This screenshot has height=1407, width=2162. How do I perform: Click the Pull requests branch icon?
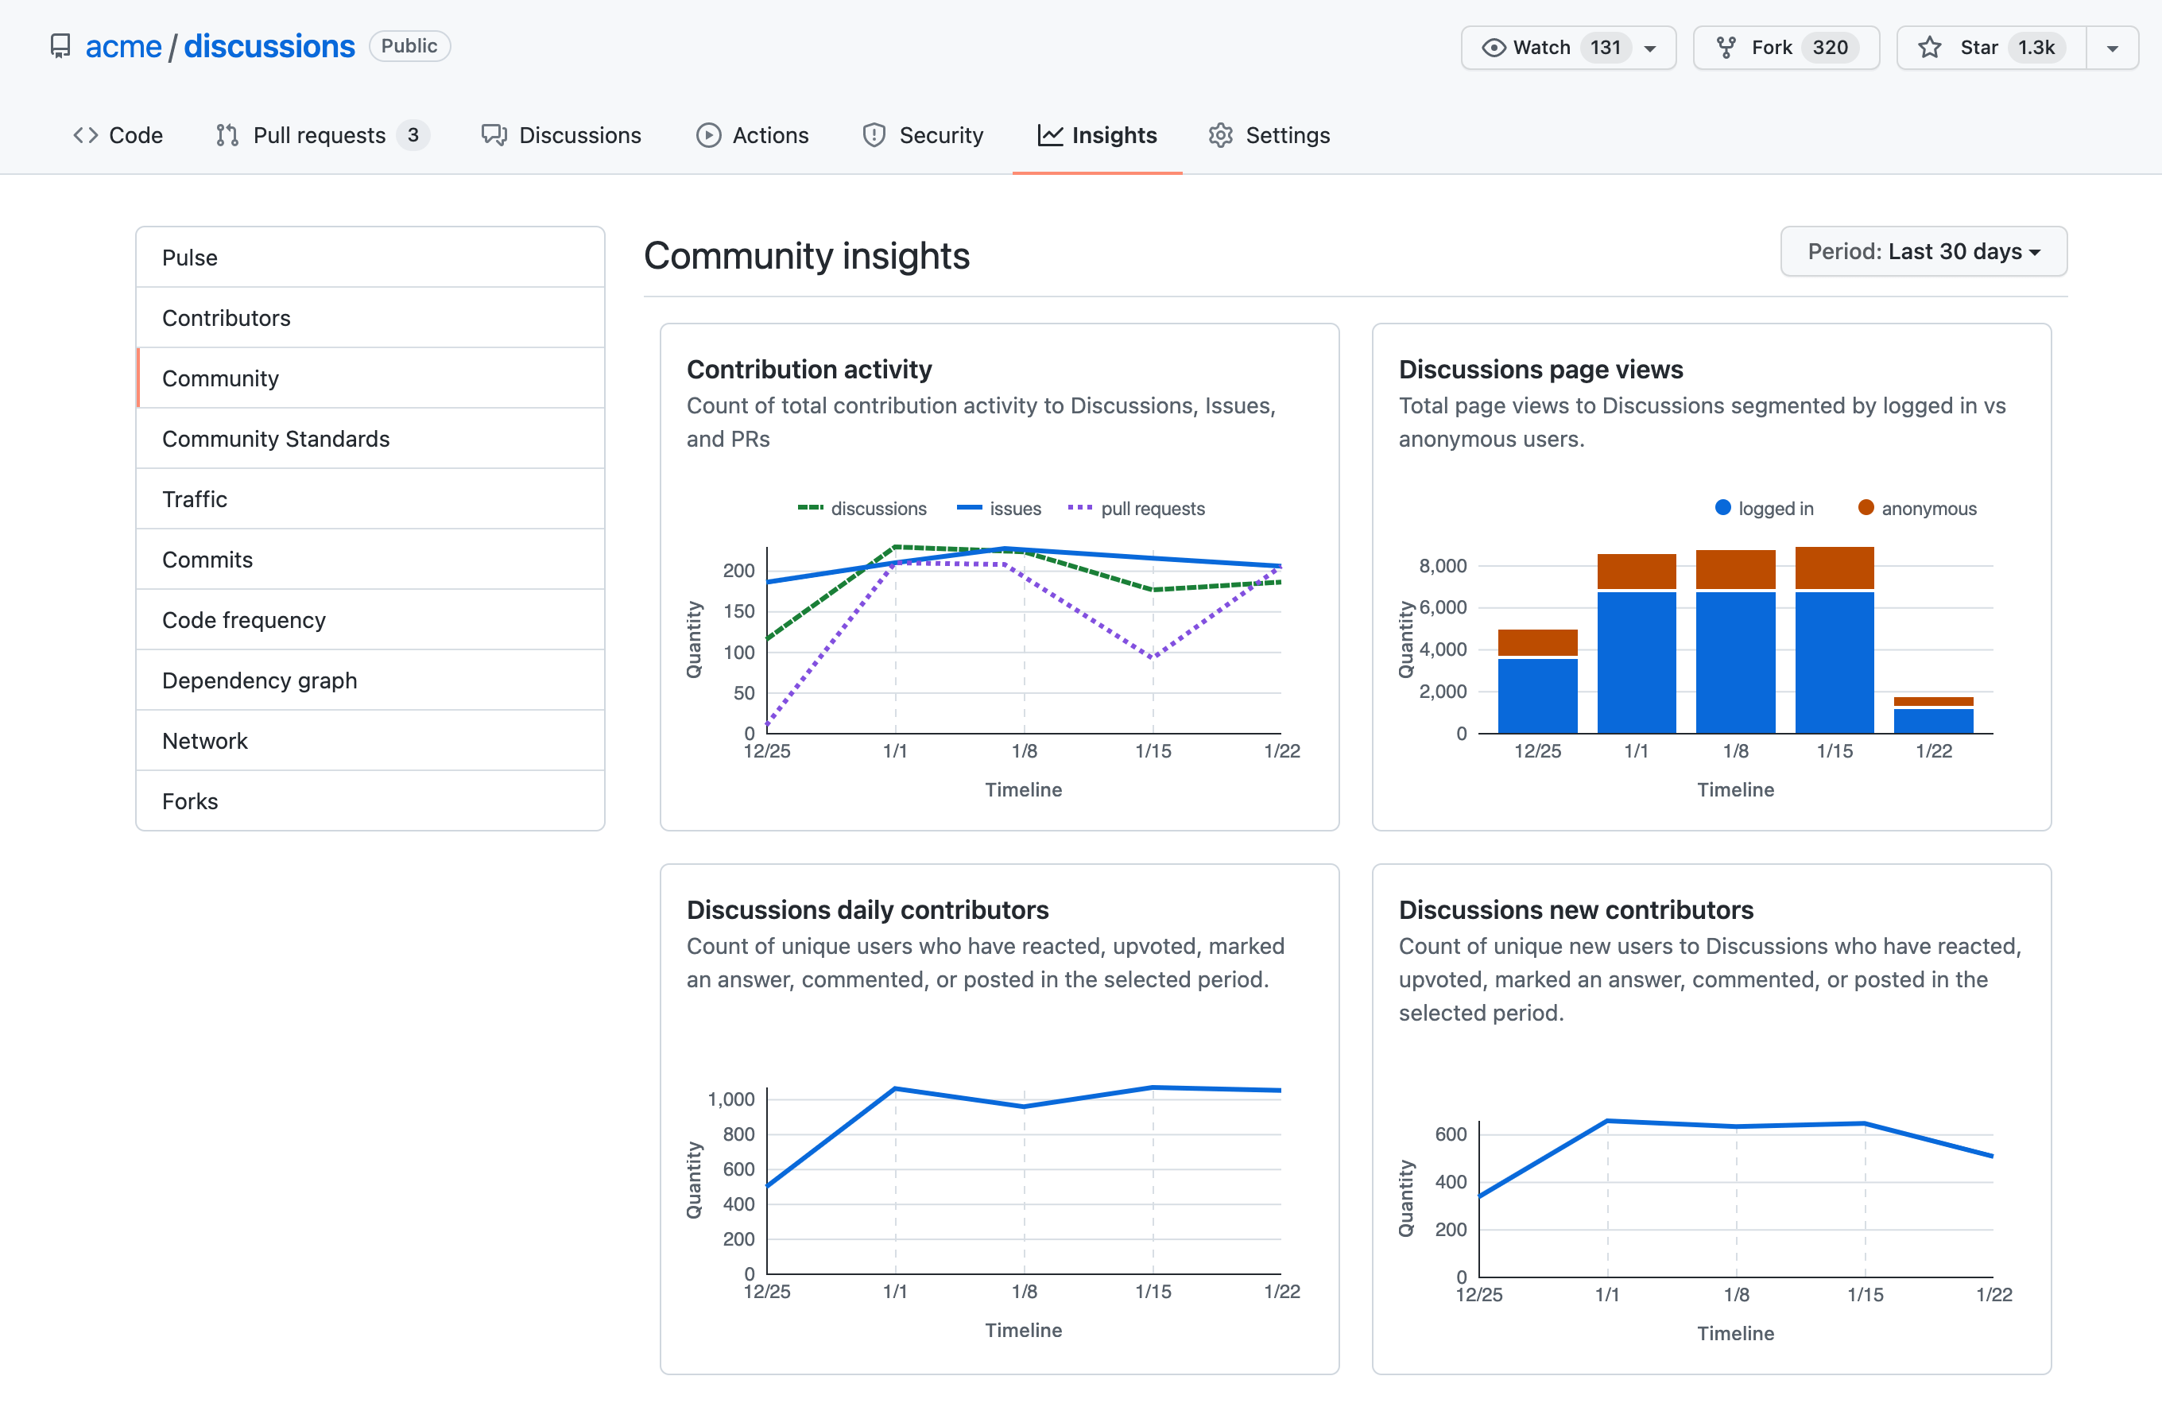pos(227,135)
